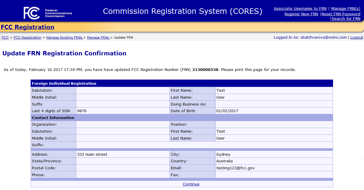364x190 pixels.
Task: Open the FCC Registration heading link
Action: tap(27, 27)
